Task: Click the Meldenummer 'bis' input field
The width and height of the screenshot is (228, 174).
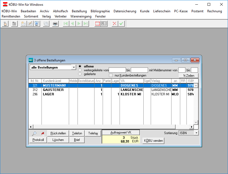Action: [194, 70]
